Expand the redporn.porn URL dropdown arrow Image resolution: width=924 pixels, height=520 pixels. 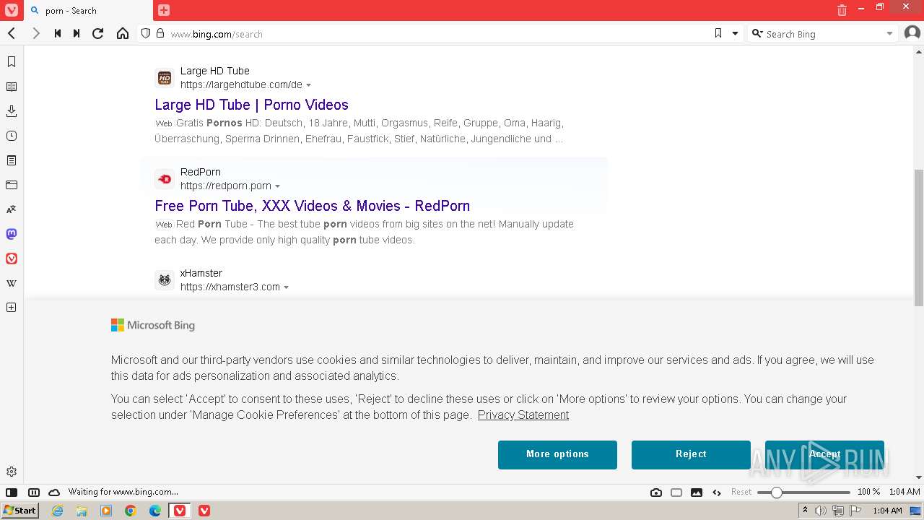278,186
